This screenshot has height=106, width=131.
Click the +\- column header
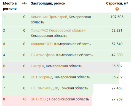tap(24, 4)
